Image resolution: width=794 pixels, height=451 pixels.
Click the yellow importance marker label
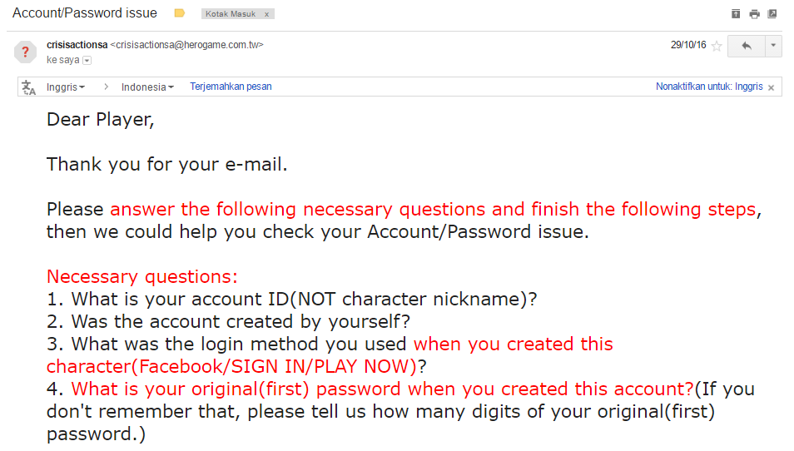pos(179,13)
